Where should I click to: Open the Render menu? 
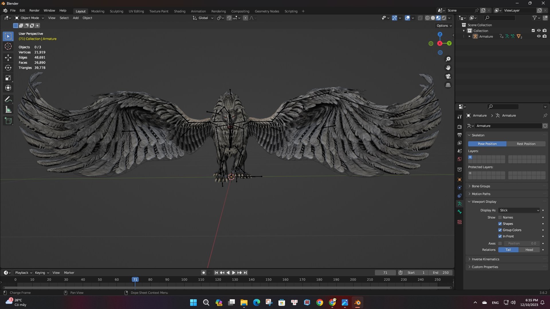tap(34, 11)
